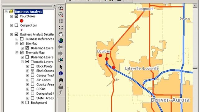This screenshot has height=112, width=199.
Task: Click the map scroll up arrow
Action: [195, 6]
